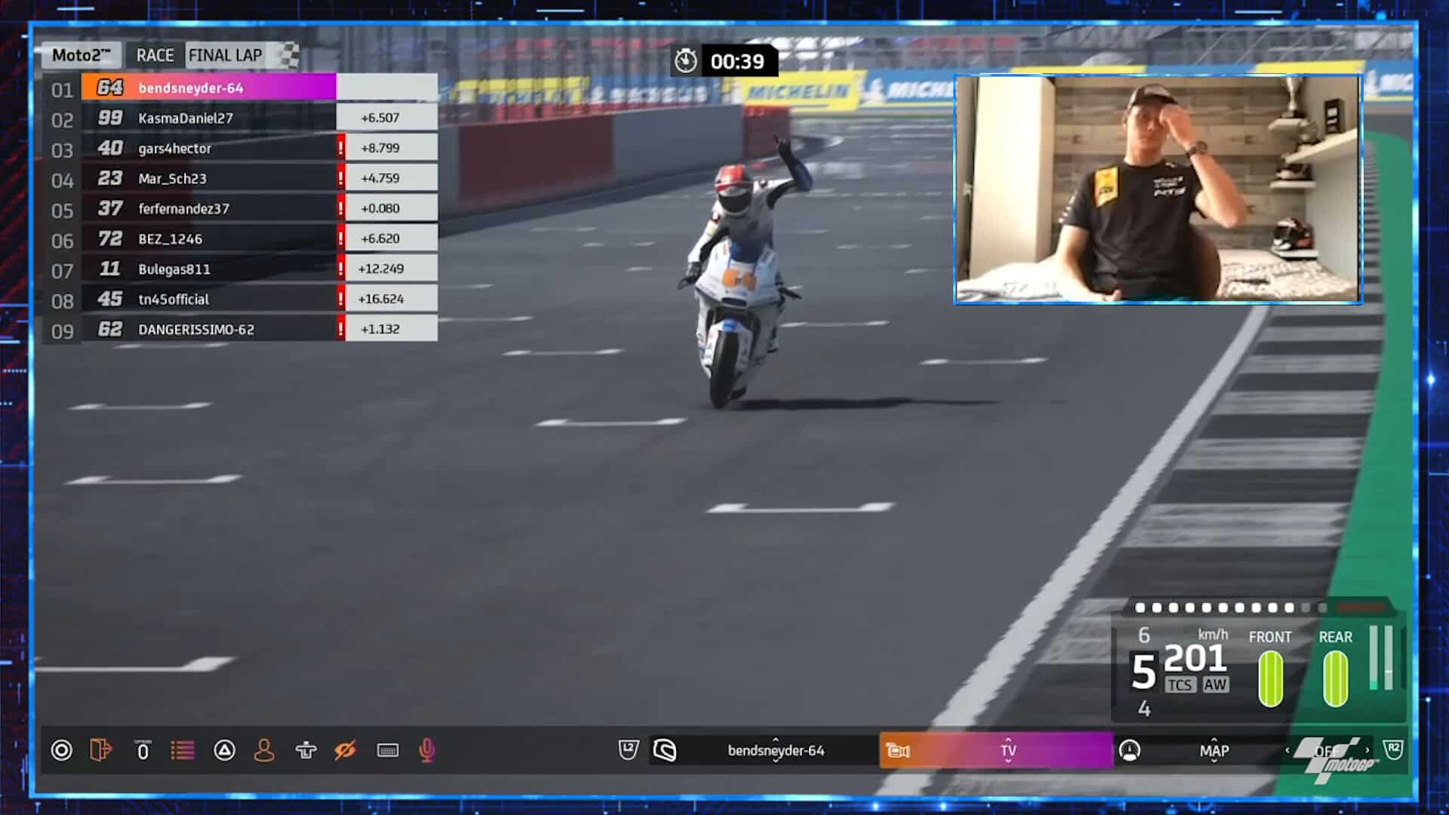Viewport: 1449px width, 815px height.
Task: Click the white helmet rider icon
Action: tap(665, 750)
